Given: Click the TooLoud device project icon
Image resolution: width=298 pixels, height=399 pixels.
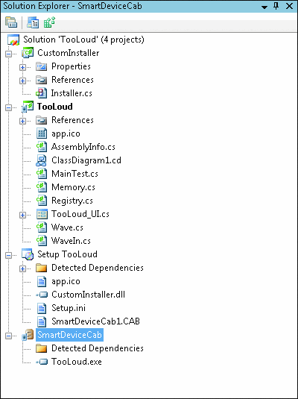Looking at the screenshot, I should [28, 107].
